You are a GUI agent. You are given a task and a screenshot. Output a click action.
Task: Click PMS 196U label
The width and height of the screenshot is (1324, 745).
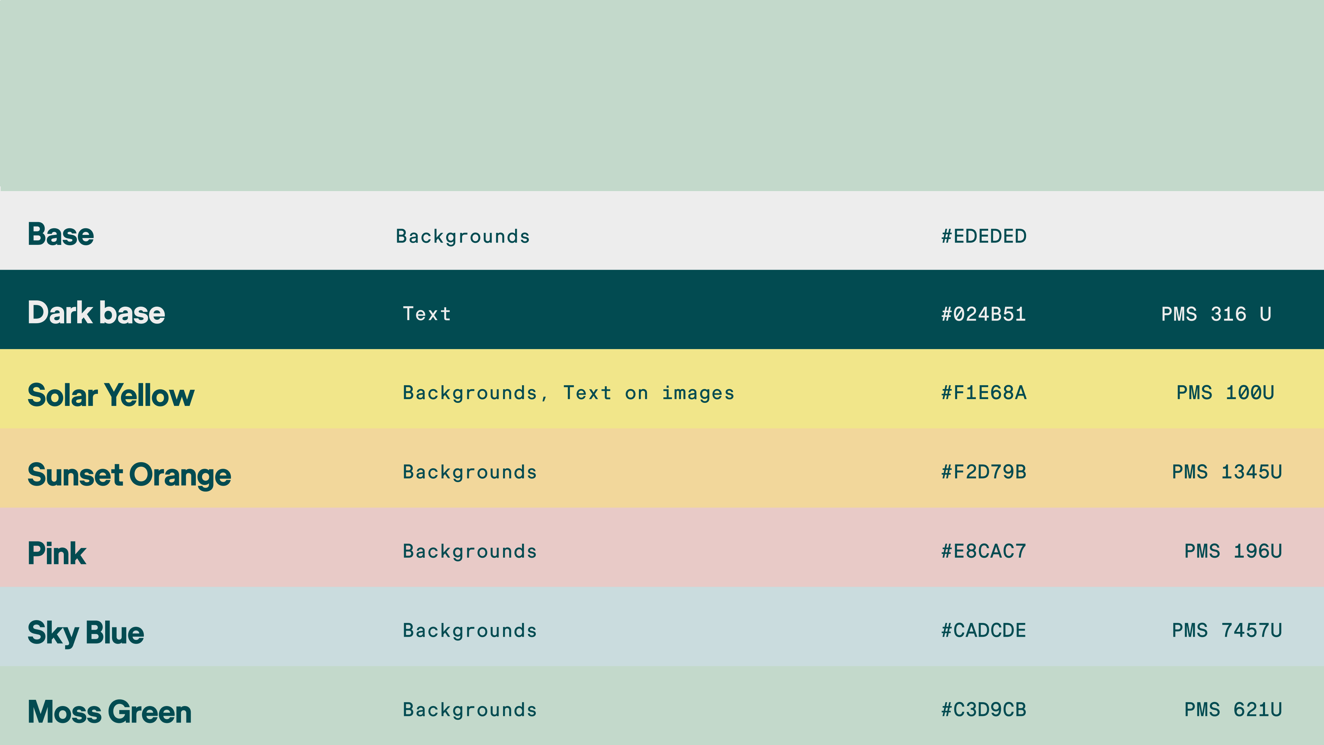(x=1233, y=551)
